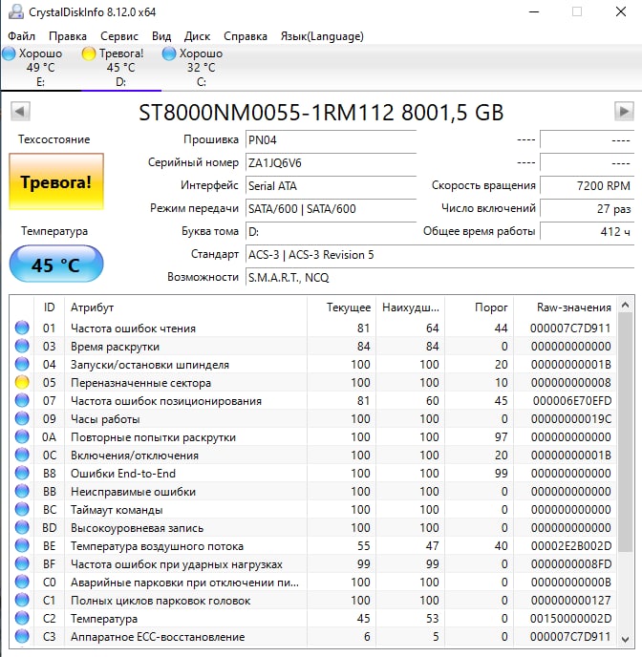This screenshot has height=657, width=642.
Task: Go to next disk with right arrow
Action: (x=624, y=112)
